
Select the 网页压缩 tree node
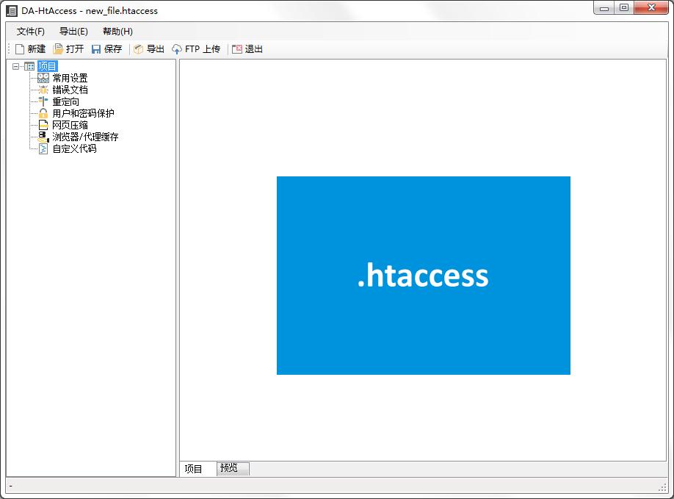pos(43,125)
